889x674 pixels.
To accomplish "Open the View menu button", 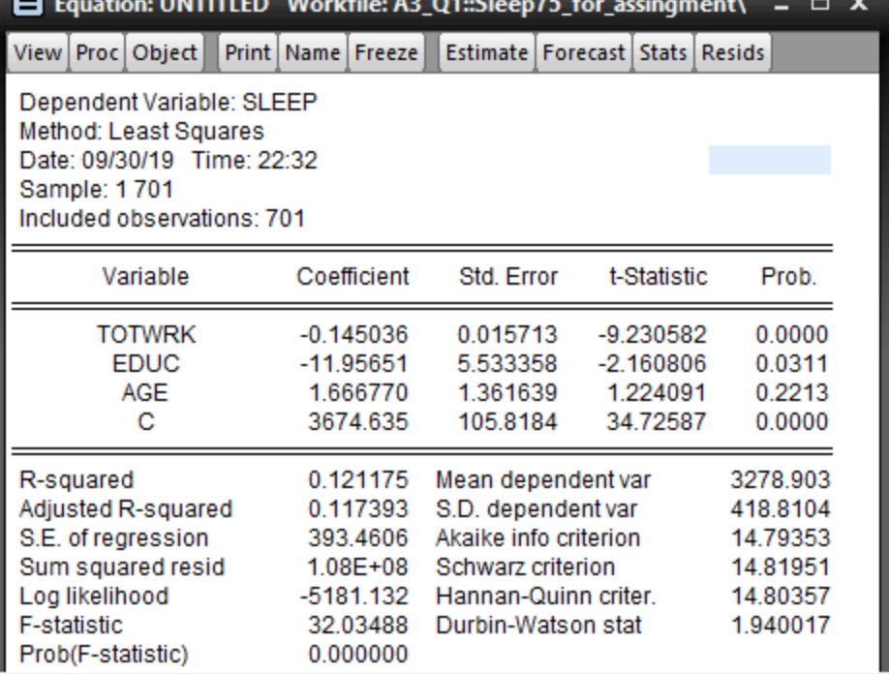I will click(x=38, y=52).
